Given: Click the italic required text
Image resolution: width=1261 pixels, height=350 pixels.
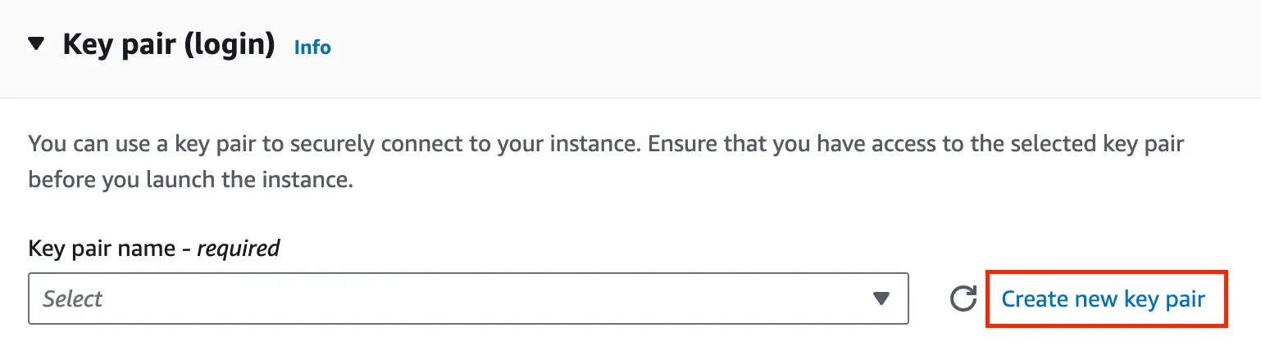Looking at the screenshot, I should pyautogui.click(x=239, y=248).
